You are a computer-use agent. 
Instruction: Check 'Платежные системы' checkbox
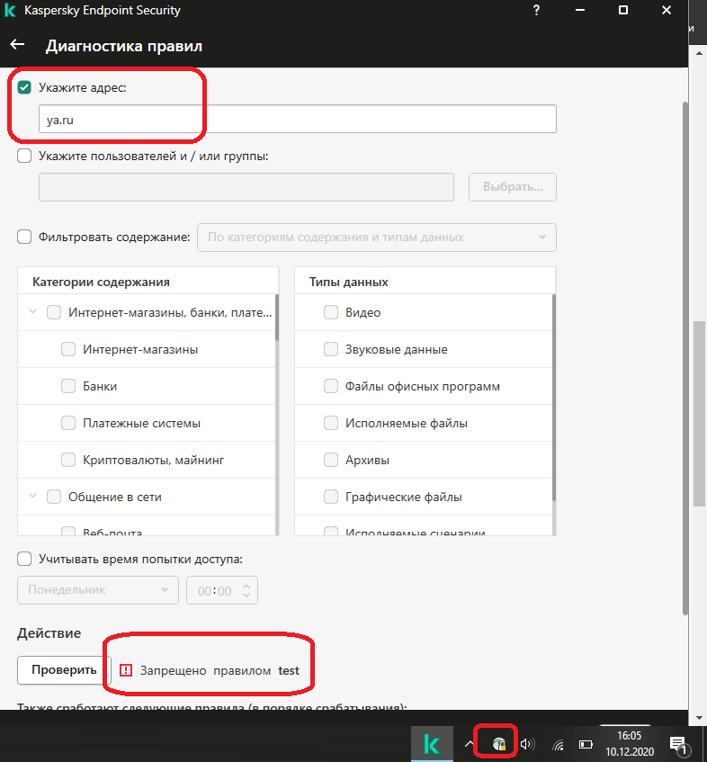coord(68,423)
